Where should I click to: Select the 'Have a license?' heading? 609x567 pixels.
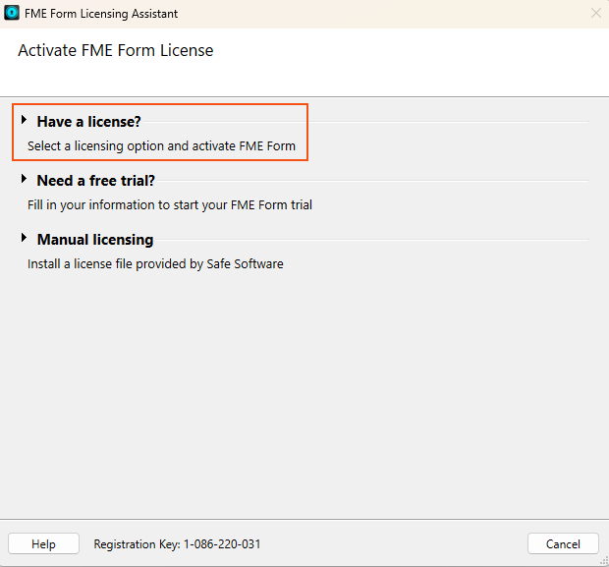click(89, 122)
